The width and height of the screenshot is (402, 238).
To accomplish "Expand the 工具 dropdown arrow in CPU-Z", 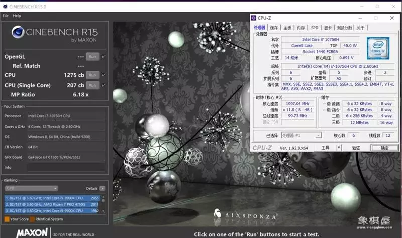I will tap(339, 147).
